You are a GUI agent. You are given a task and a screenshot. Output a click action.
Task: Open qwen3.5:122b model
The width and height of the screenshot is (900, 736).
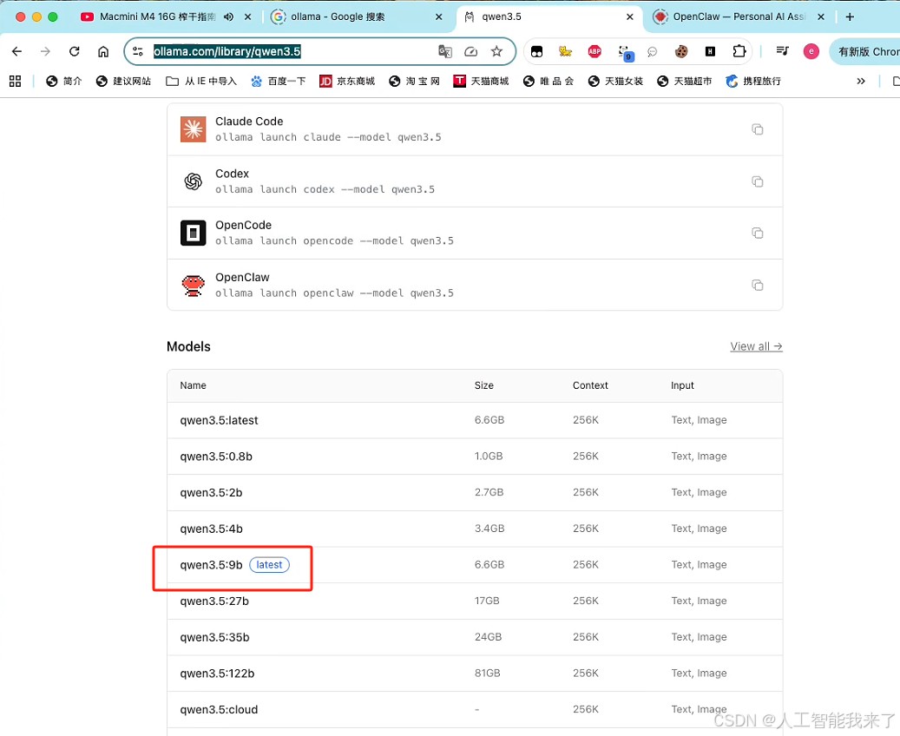(x=217, y=674)
